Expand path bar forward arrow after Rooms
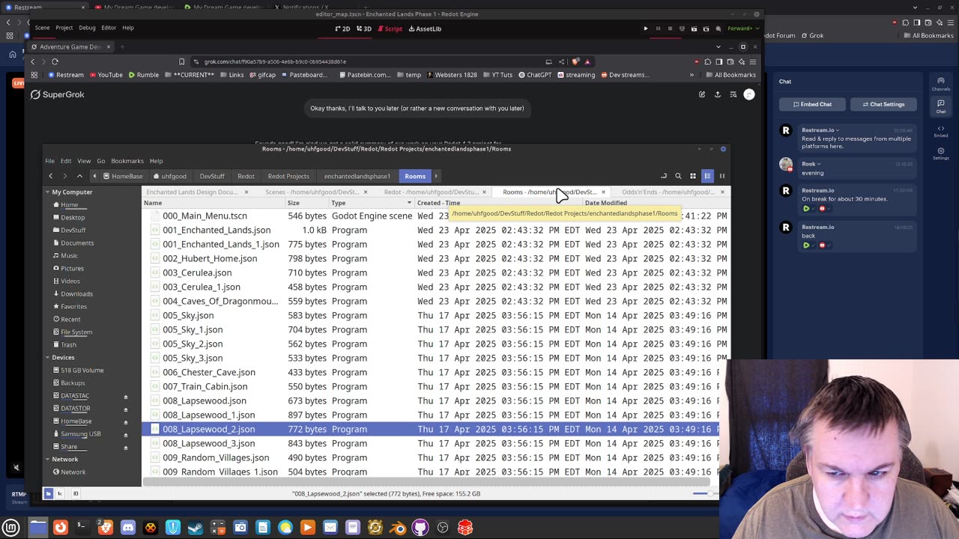This screenshot has height=539, width=959. (x=436, y=176)
